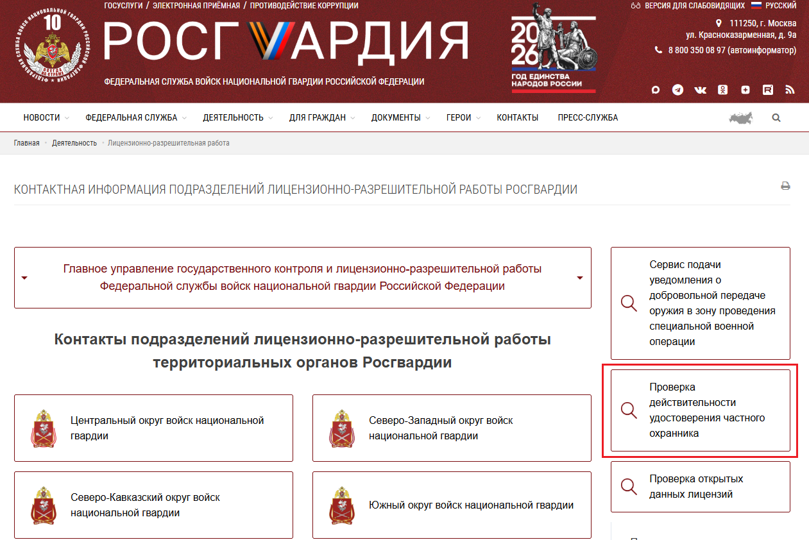Open site search magnifier in nav bar
809x540 pixels.
pyautogui.click(x=776, y=118)
